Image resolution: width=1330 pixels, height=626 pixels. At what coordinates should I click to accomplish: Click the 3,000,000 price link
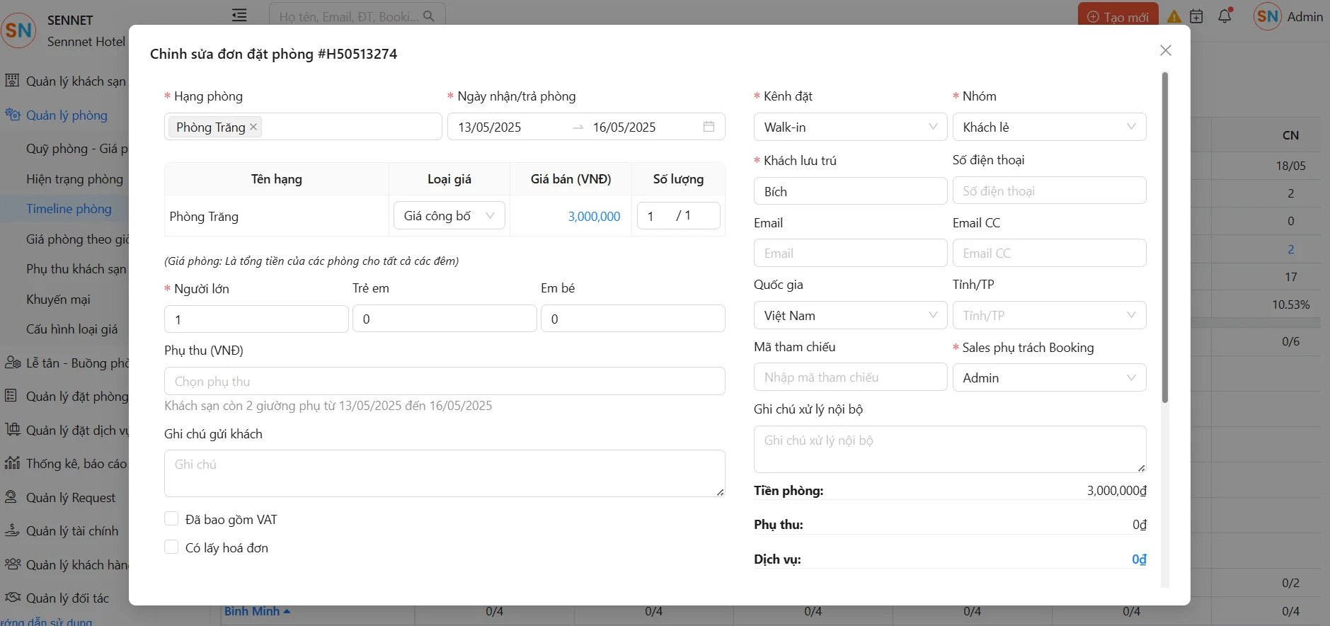coord(594,217)
